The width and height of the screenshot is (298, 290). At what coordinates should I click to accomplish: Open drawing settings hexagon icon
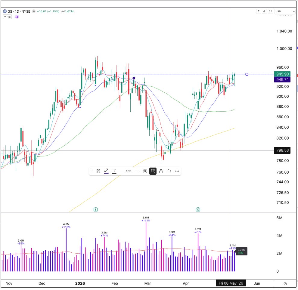(x=145, y=171)
